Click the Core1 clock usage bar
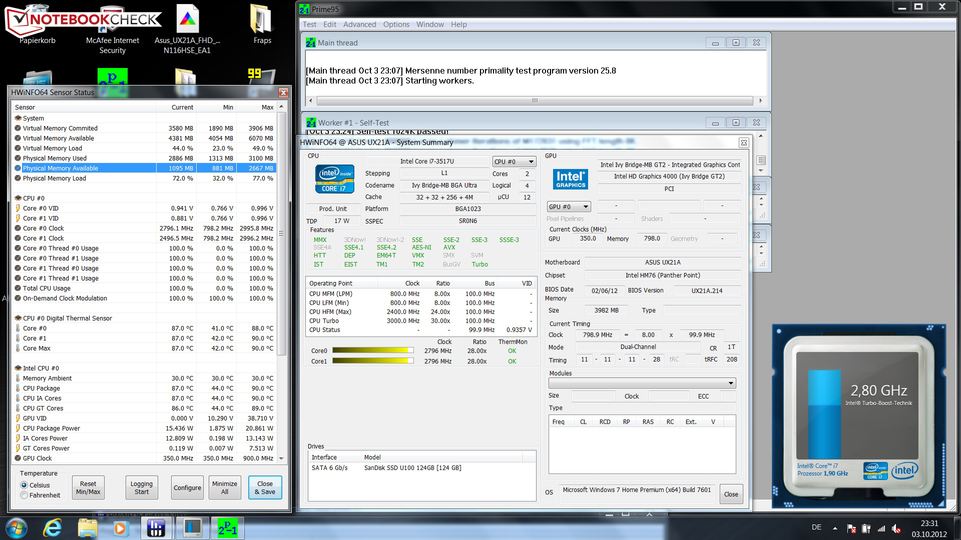961x540 pixels. [373, 361]
